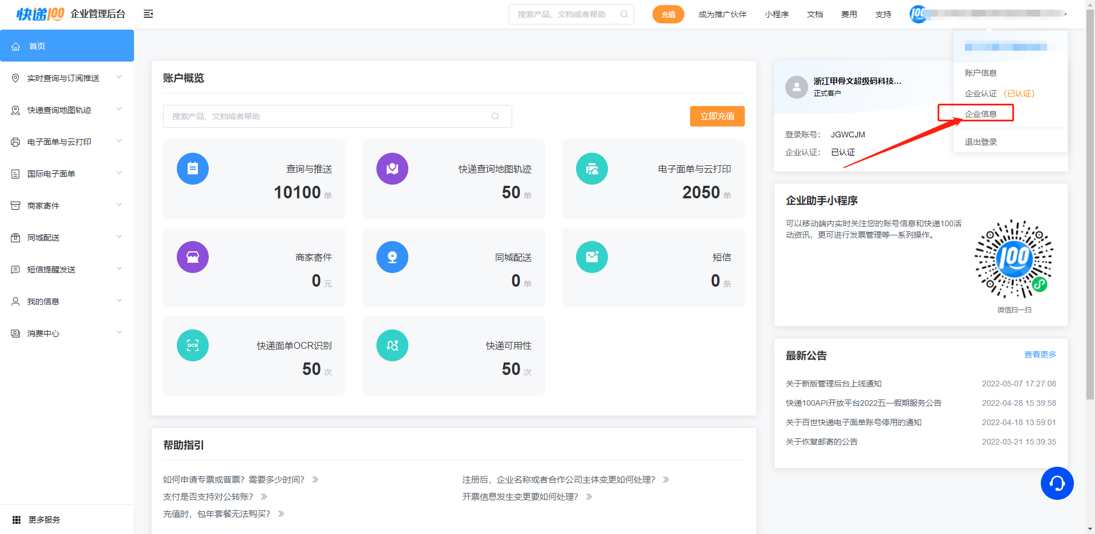Expand the 我的信息 menu chevron
The height and width of the screenshot is (534, 1095).
tap(119, 300)
